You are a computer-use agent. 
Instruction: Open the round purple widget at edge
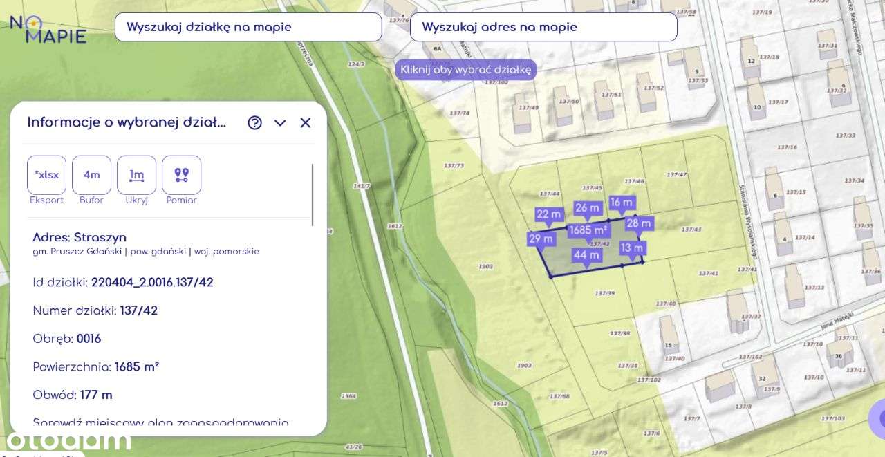point(877,419)
